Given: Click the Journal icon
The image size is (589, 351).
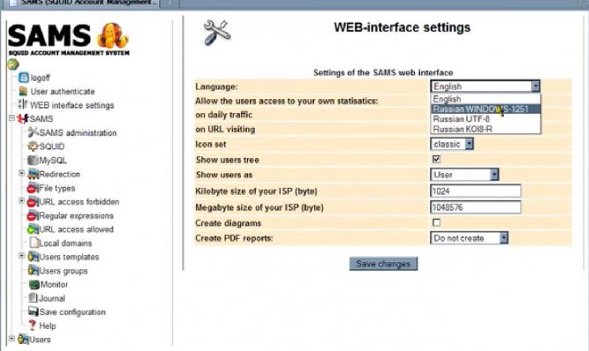Looking at the screenshot, I should coord(33,298).
